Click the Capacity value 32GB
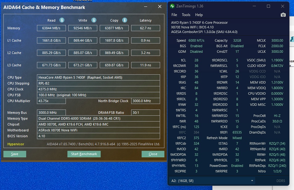Image resolution: width=294 pixels, height=190 pixels. pos(237,40)
